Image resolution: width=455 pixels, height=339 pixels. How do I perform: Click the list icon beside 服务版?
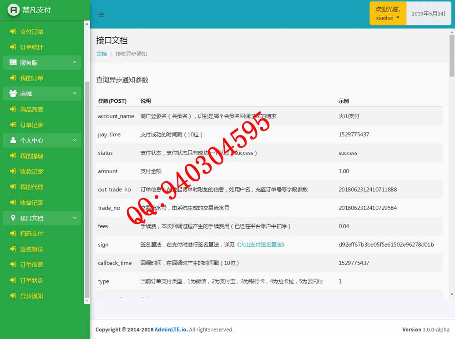coord(13,63)
